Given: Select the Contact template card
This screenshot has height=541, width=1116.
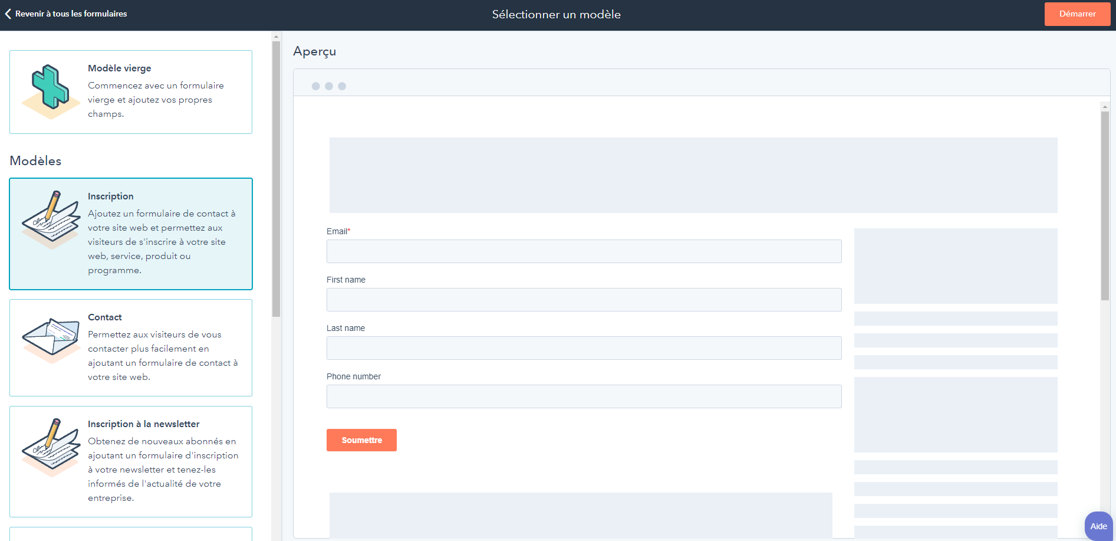Looking at the screenshot, I should click(130, 347).
